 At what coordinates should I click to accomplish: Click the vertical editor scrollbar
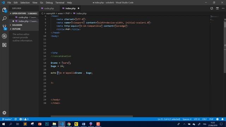click(225, 47)
